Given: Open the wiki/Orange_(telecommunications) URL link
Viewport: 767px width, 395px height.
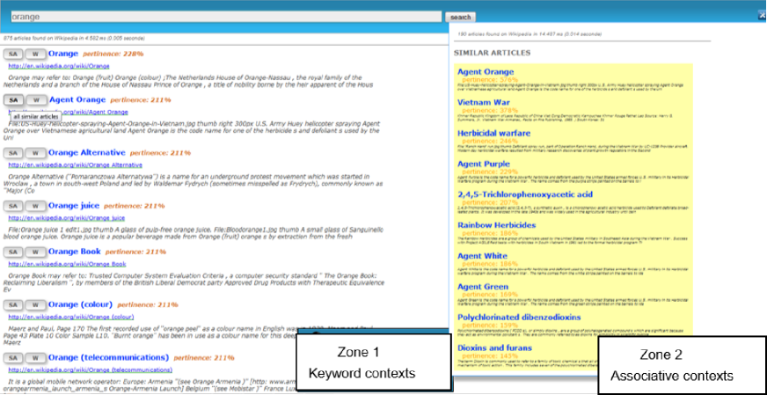Looking at the screenshot, I should point(90,370).
